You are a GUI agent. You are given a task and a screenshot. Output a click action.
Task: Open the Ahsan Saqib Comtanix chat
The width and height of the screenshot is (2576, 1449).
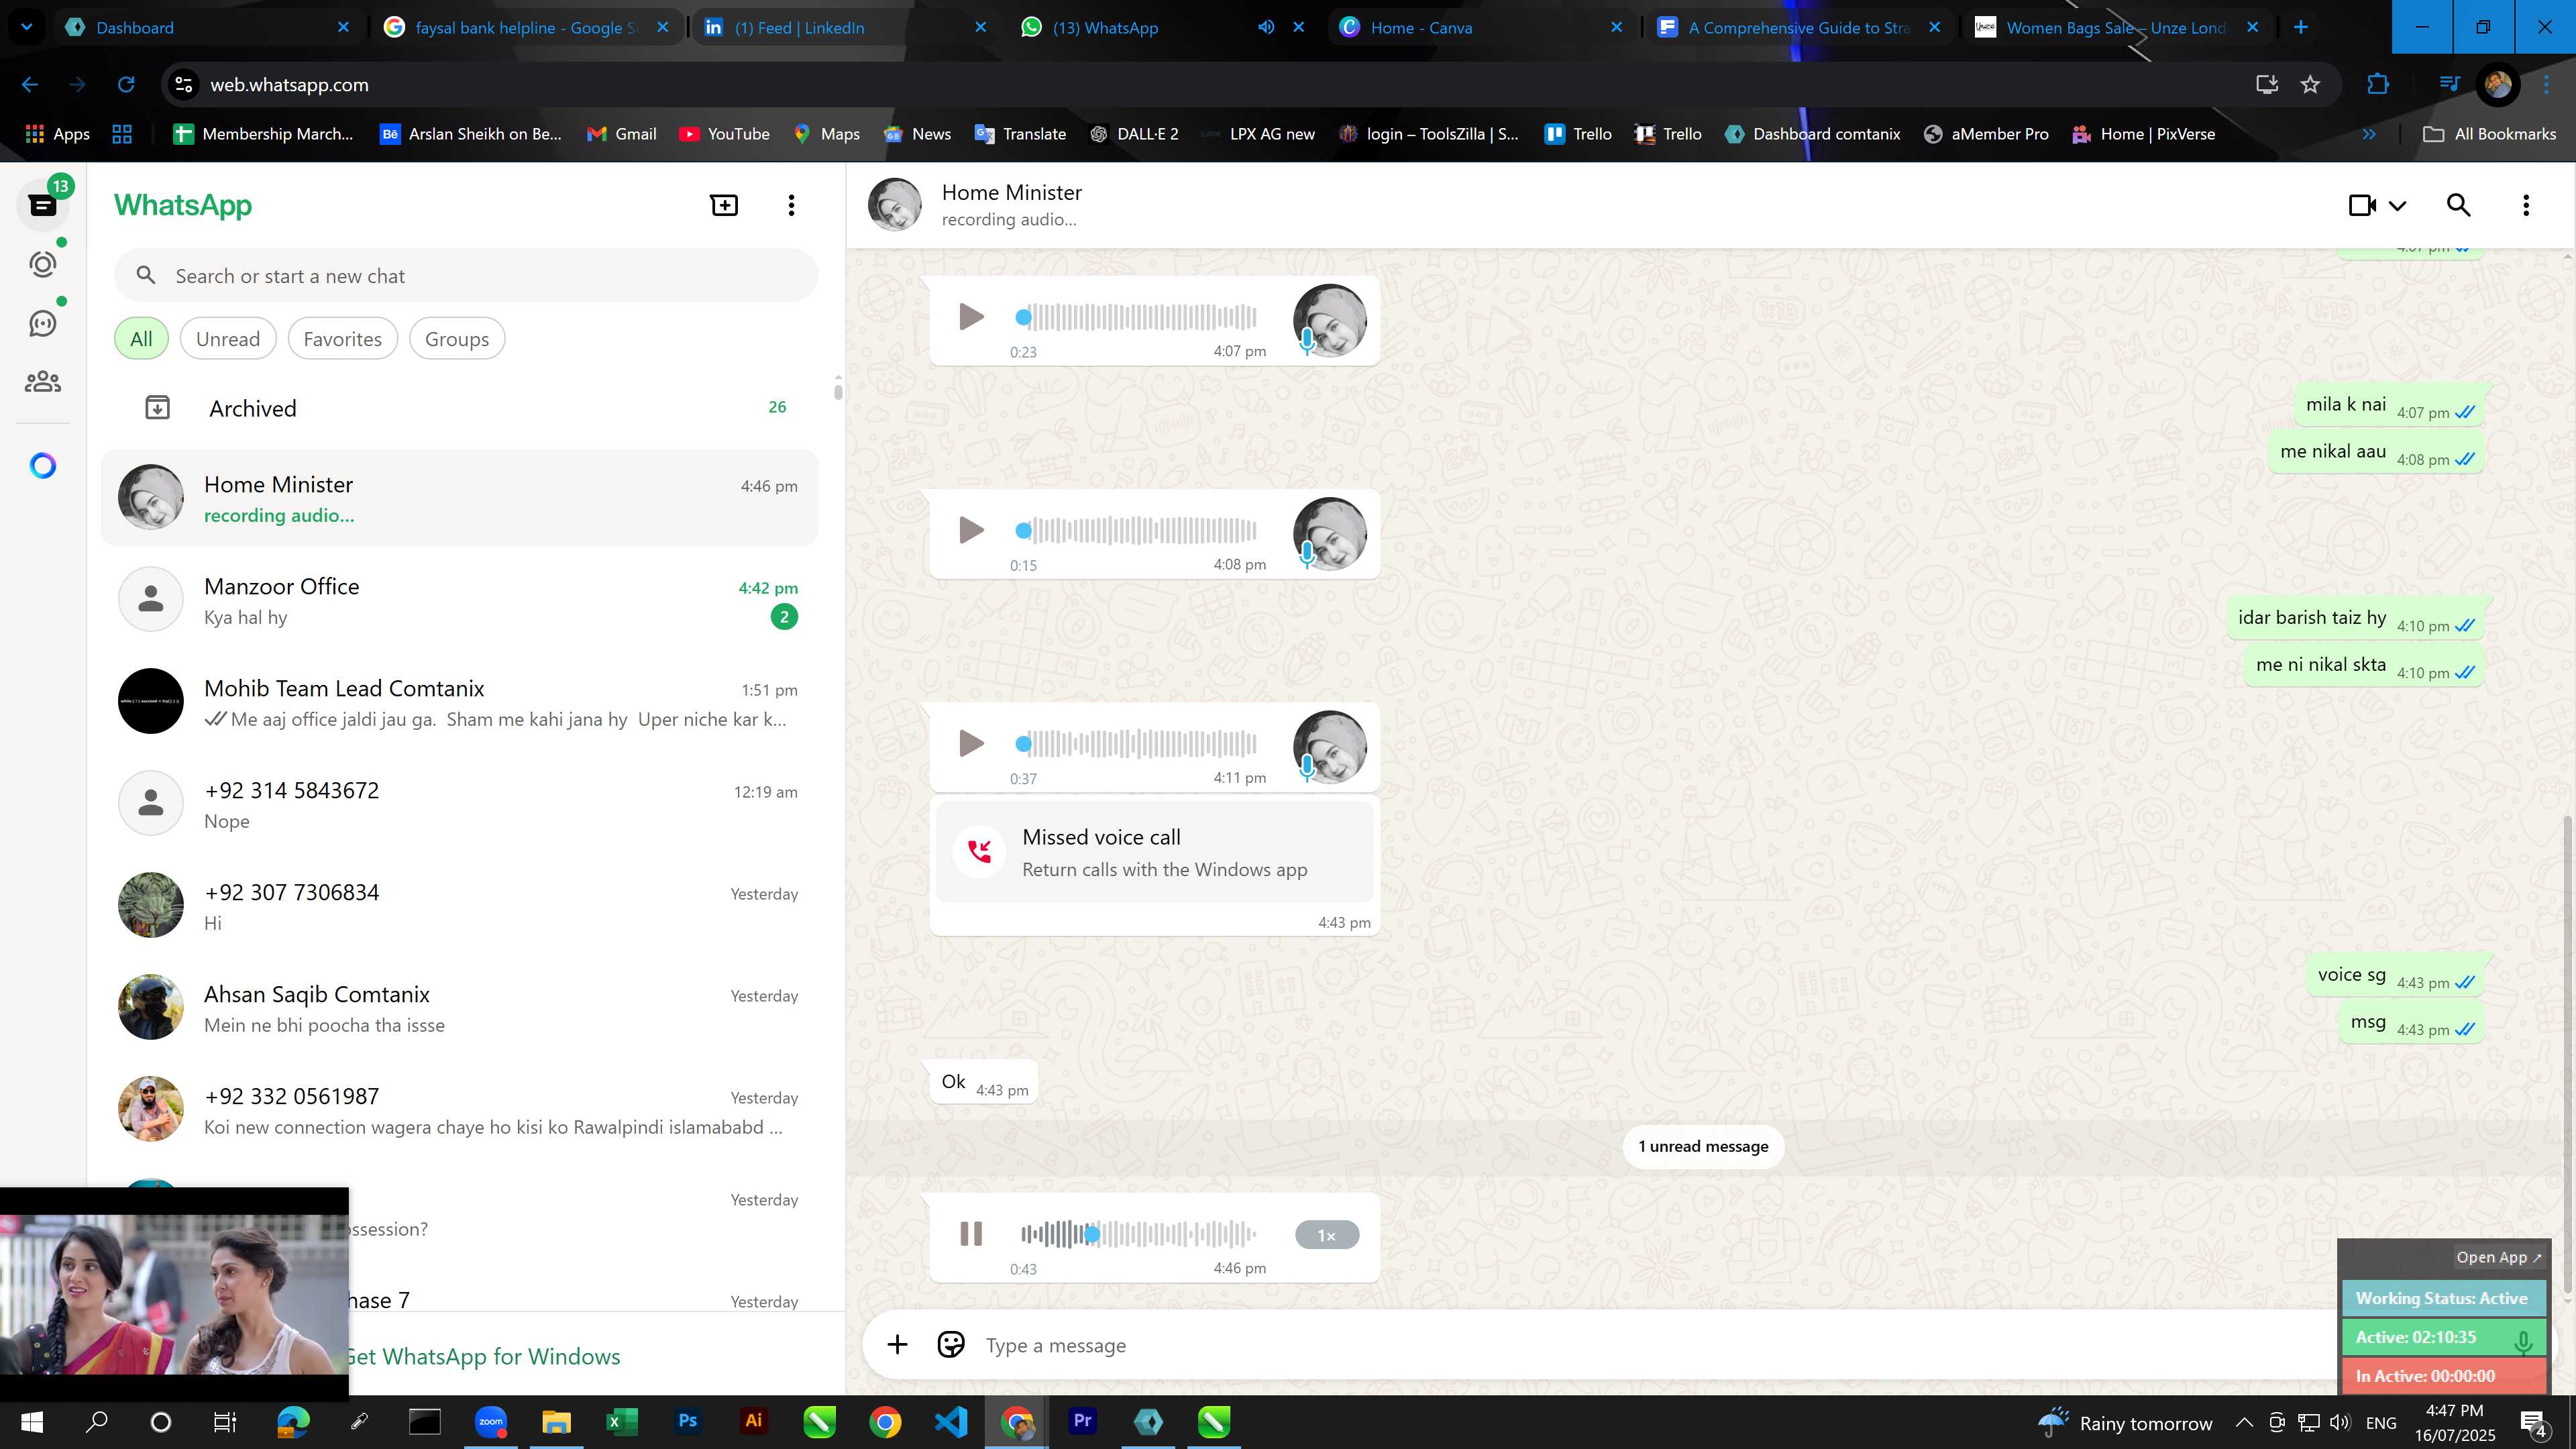tap(460, 1008)
